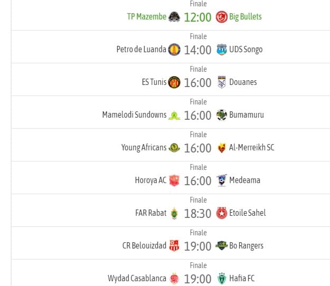This screenshot has height=286, width=330.
Task: Open the Wydad Casablanca team link
Action: coord(137,279)
